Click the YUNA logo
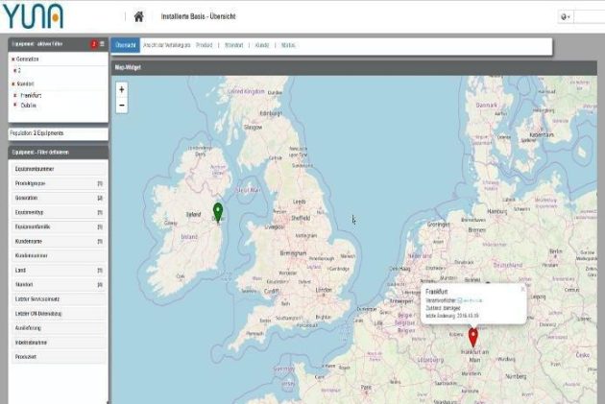The image size is (605, 404). click(32, 16)
